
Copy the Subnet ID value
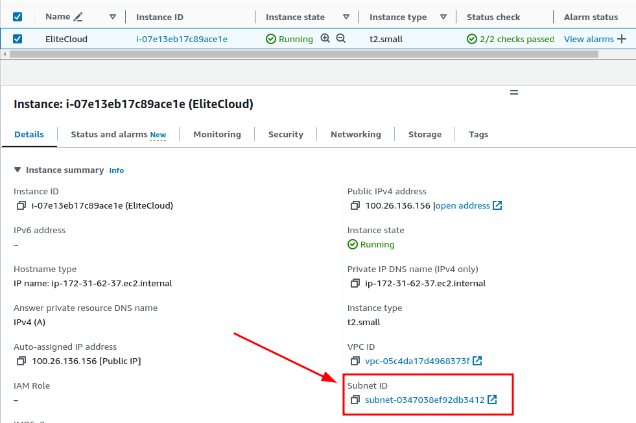pos(355,400)
